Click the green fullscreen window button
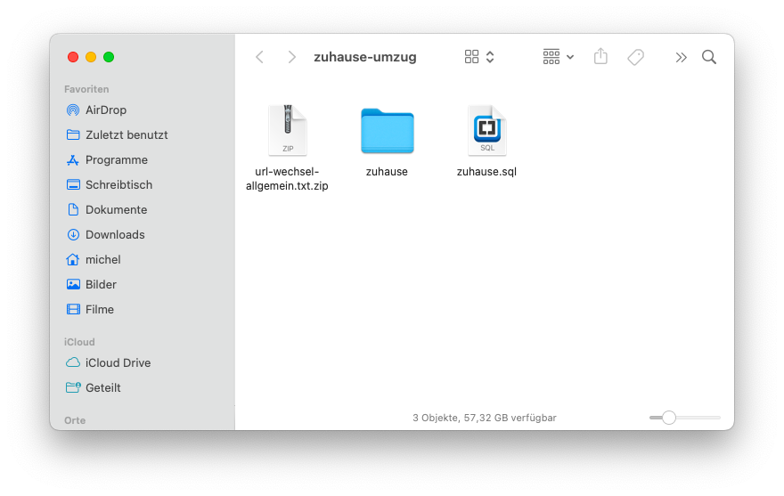Screen dimensions: 784x496 coord(109,57)
